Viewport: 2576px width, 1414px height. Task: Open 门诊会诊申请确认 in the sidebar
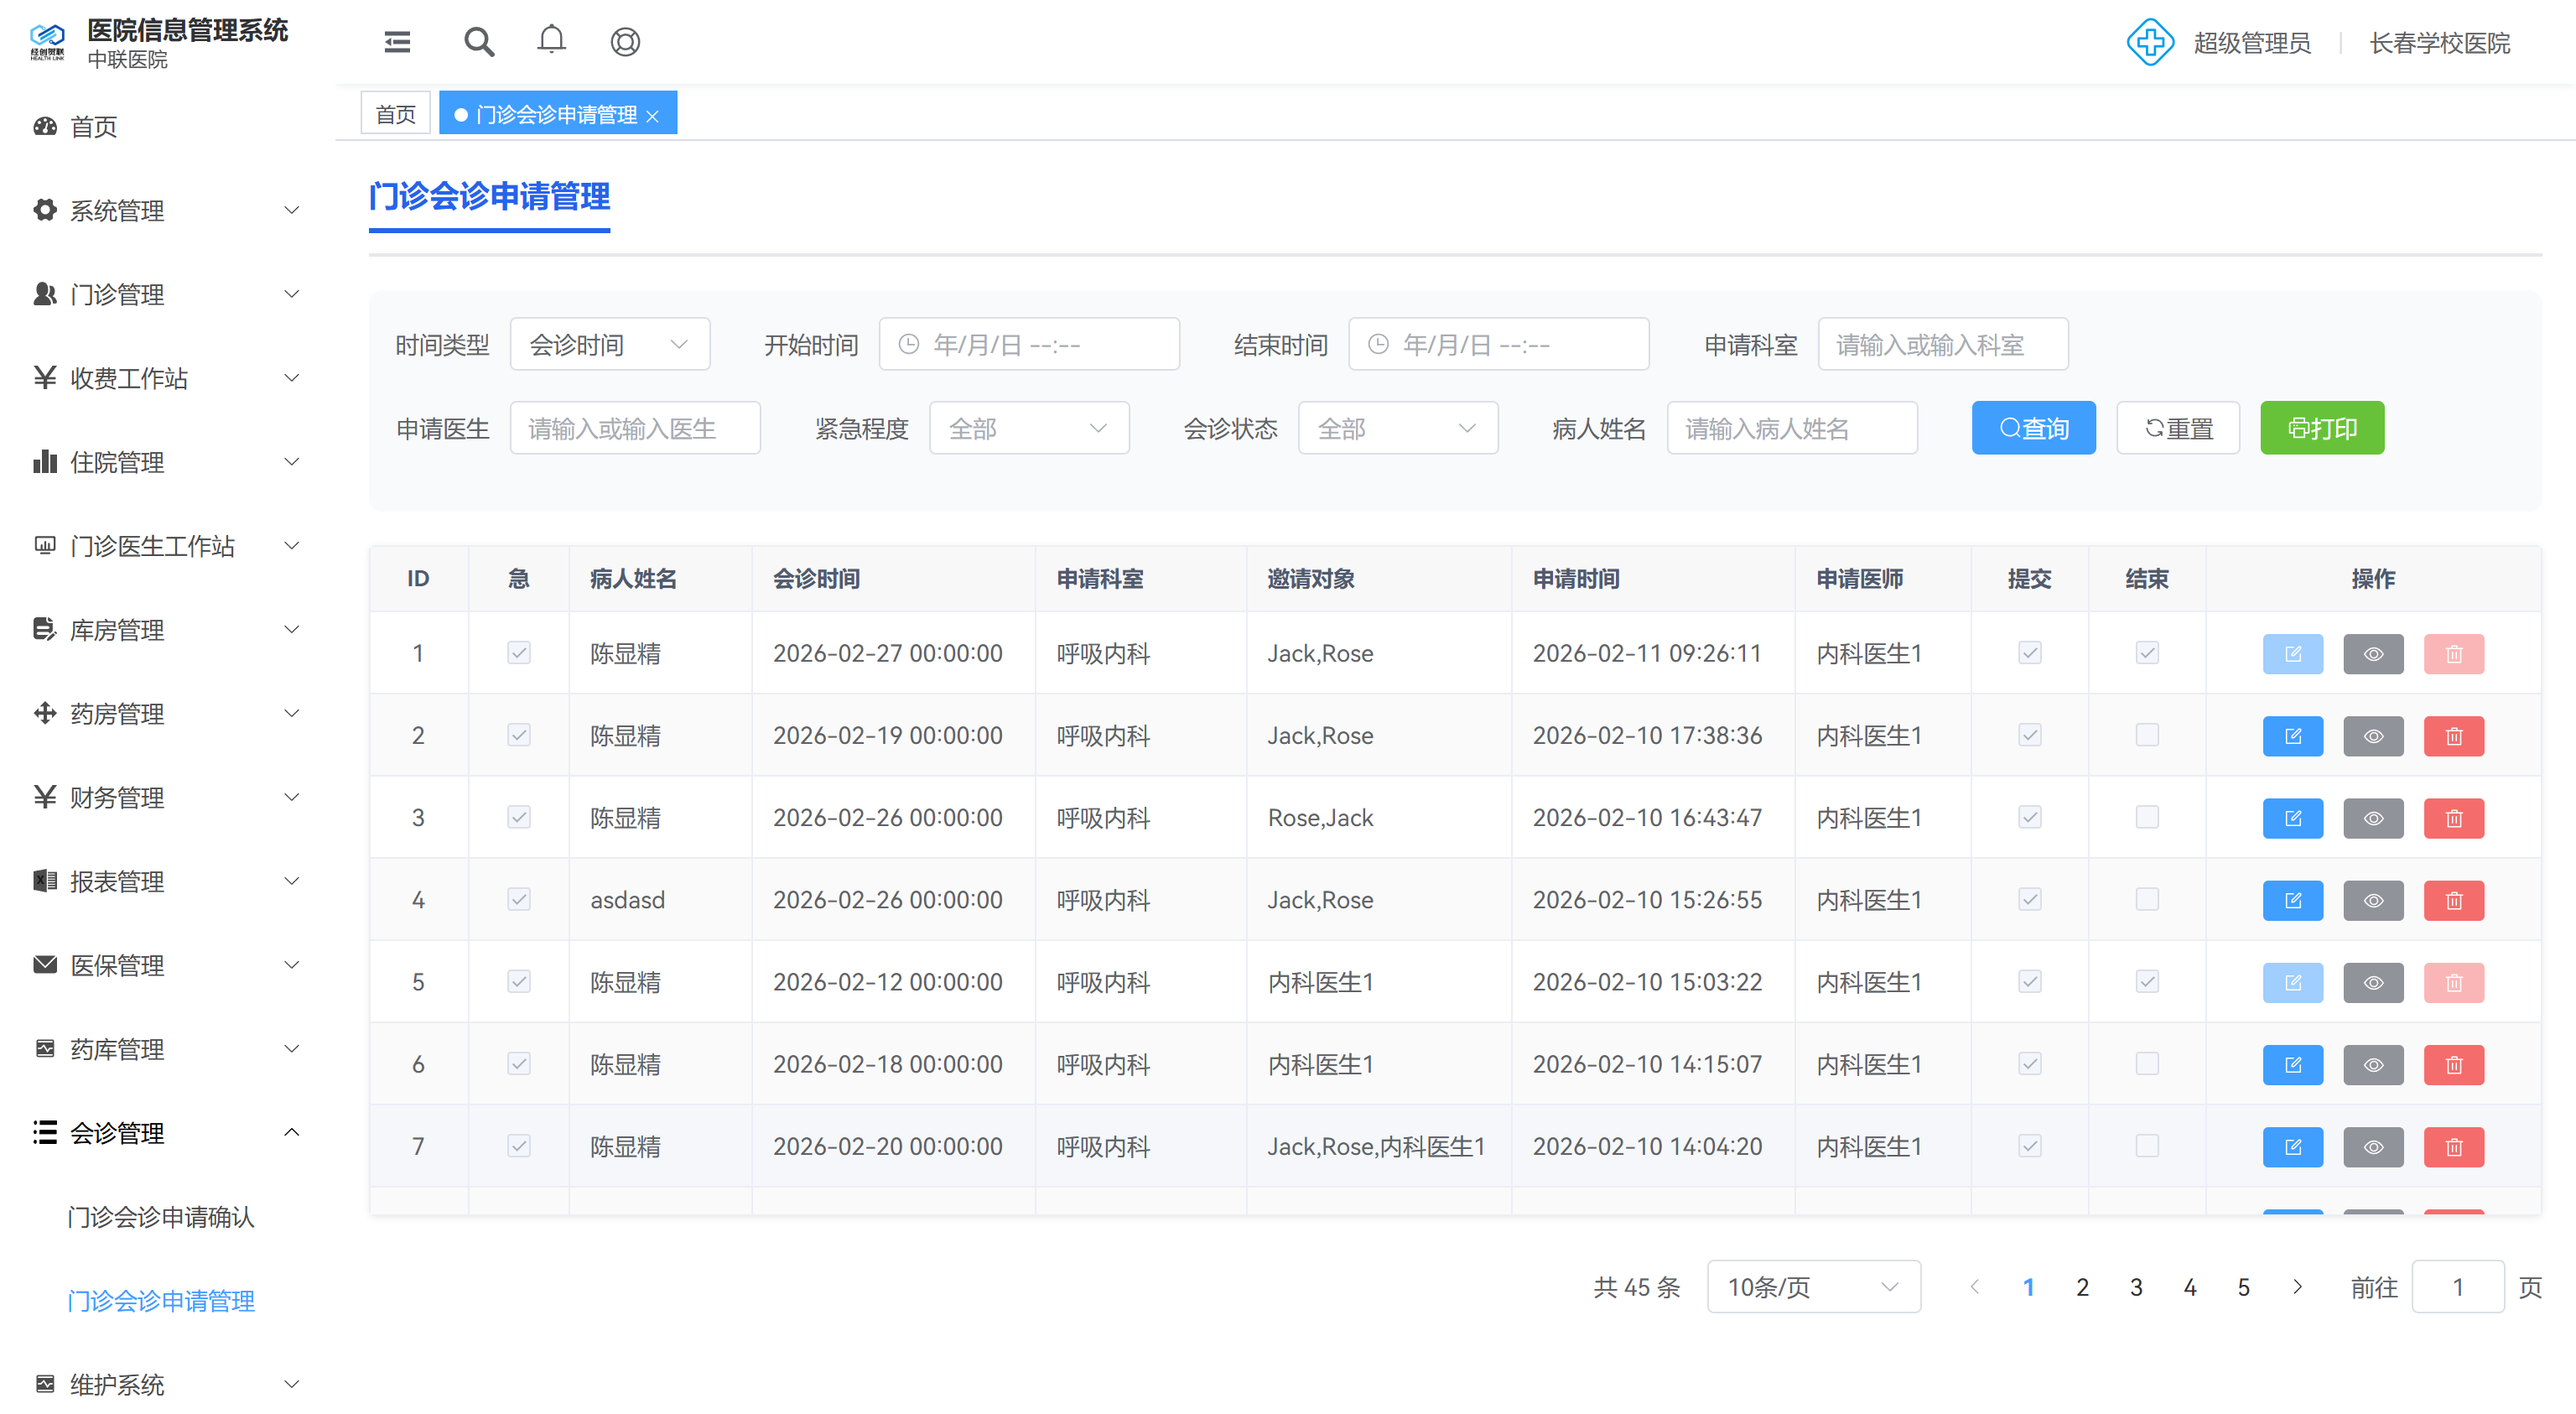click(x=161, y=1217)
